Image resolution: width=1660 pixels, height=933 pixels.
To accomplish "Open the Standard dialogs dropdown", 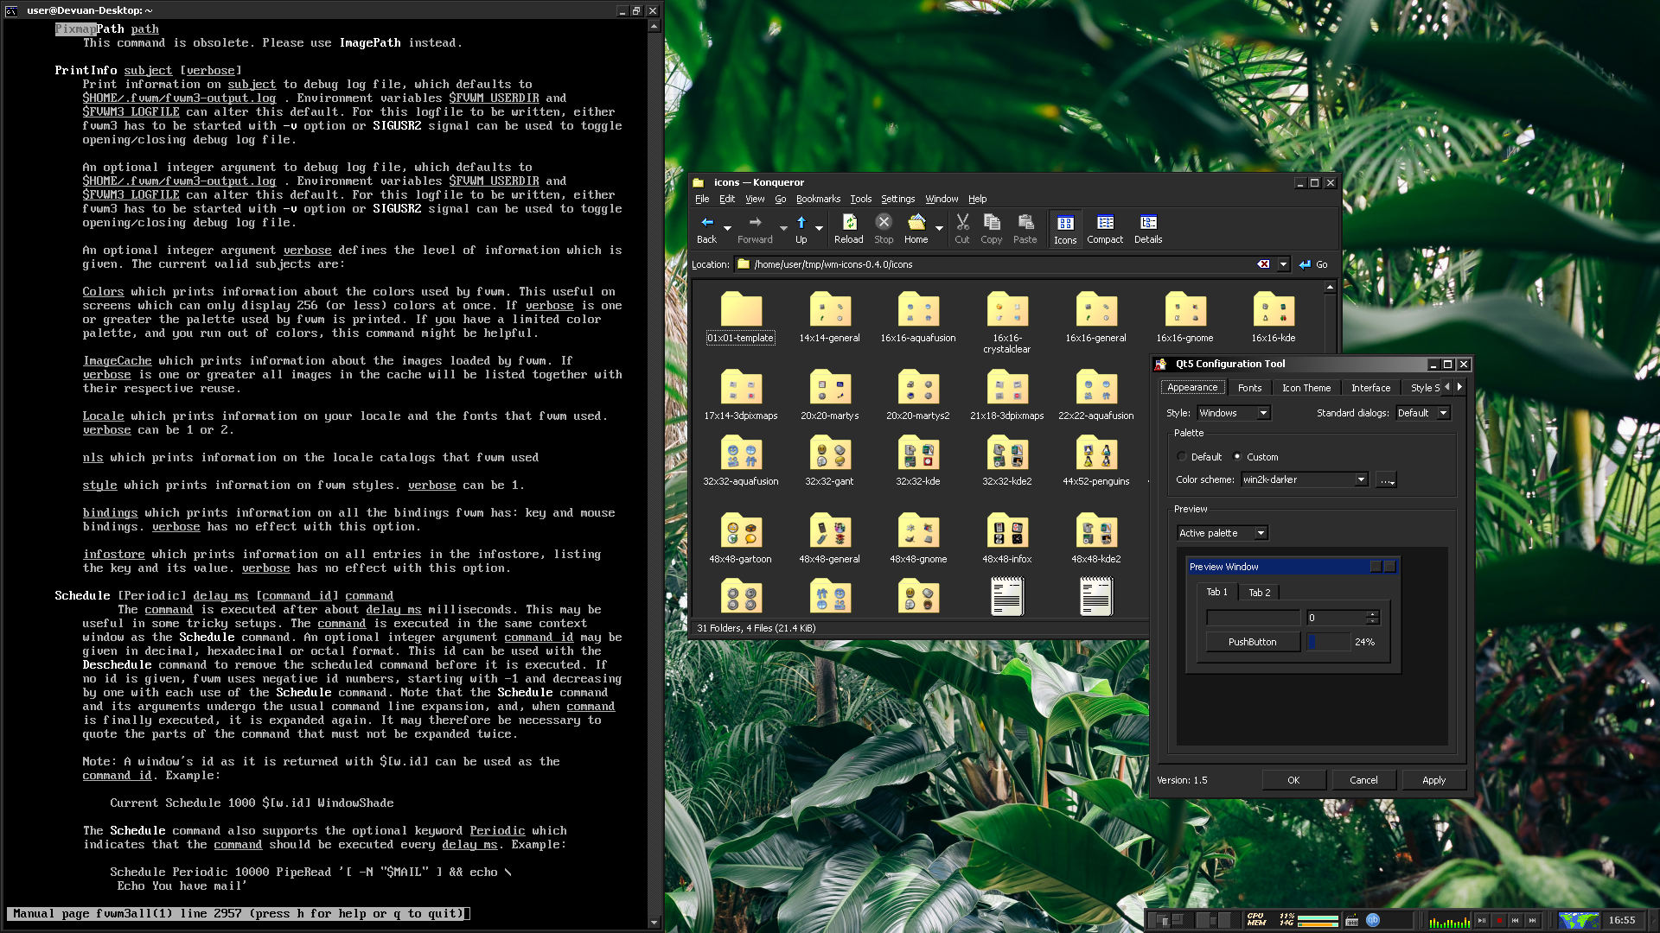I will tap(1423, 413).
